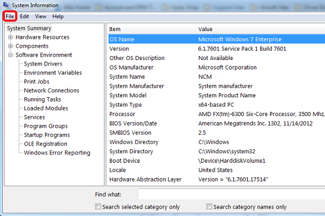Expand the Components node
Screen dimensions: 325x216
11,46
